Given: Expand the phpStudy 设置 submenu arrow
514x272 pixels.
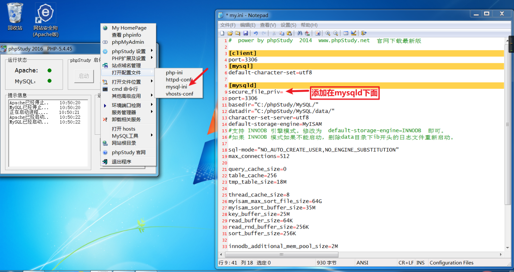Looking at the screenshot, I should [x=152, y=51].
